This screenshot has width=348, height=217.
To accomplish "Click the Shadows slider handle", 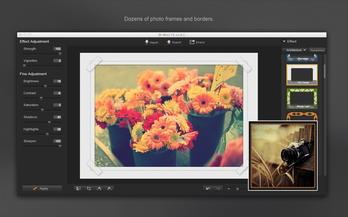I will [x=49, y=122].
